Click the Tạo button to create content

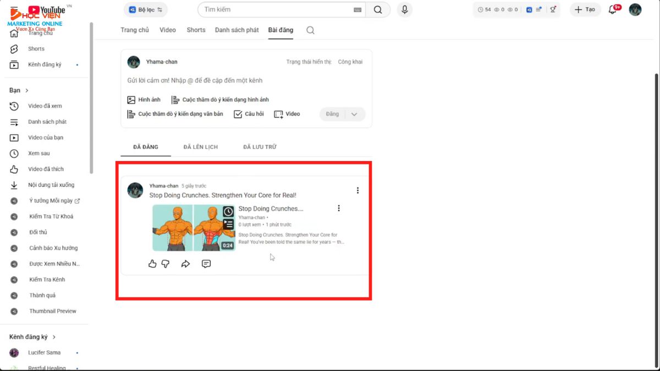coord(585,9)
